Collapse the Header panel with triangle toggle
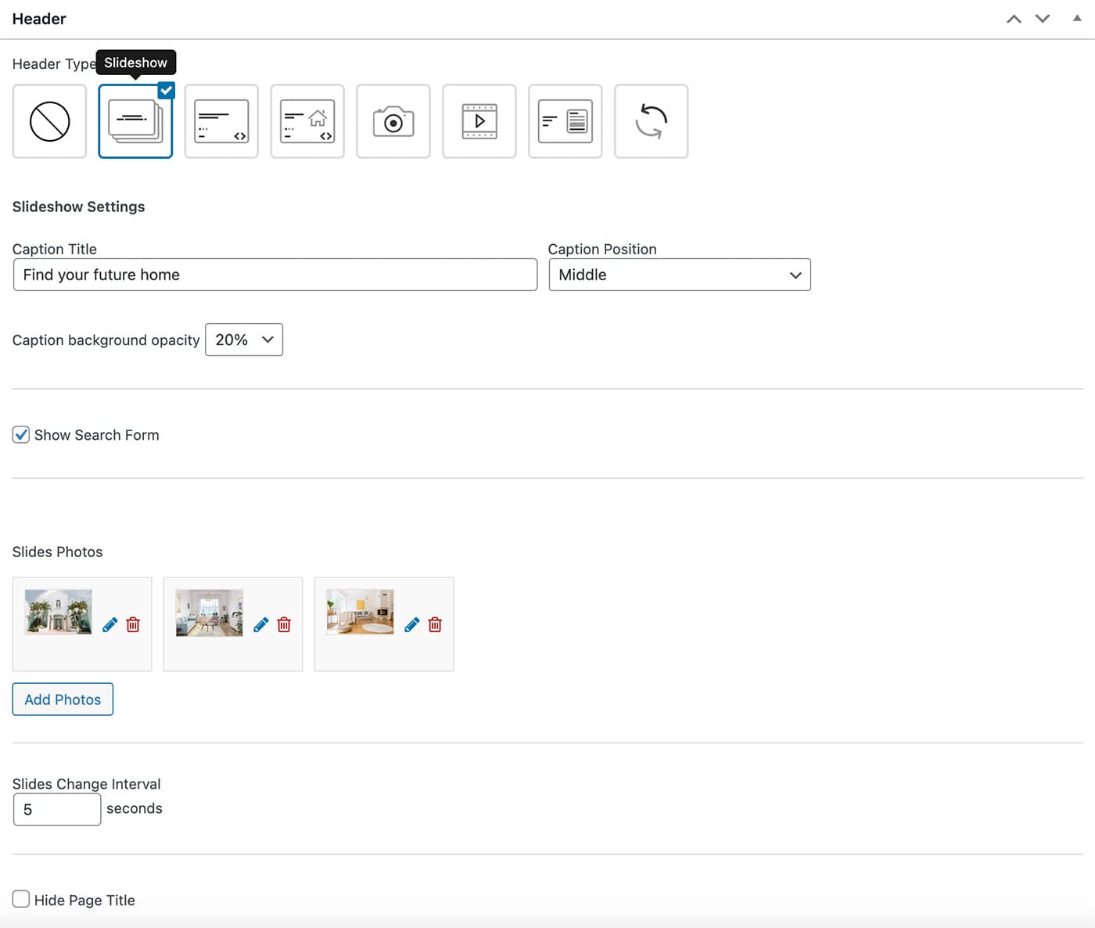This screenshot has width=1095, height=928. point(1077,18)
